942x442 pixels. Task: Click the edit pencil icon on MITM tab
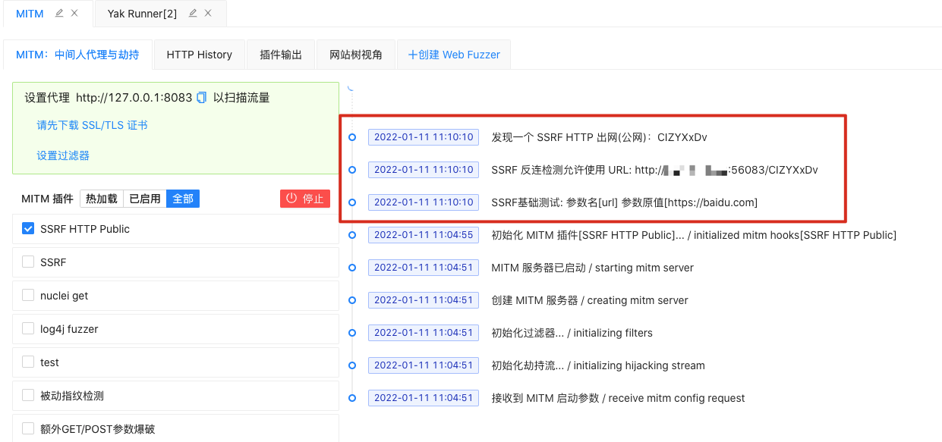[59, 14]
